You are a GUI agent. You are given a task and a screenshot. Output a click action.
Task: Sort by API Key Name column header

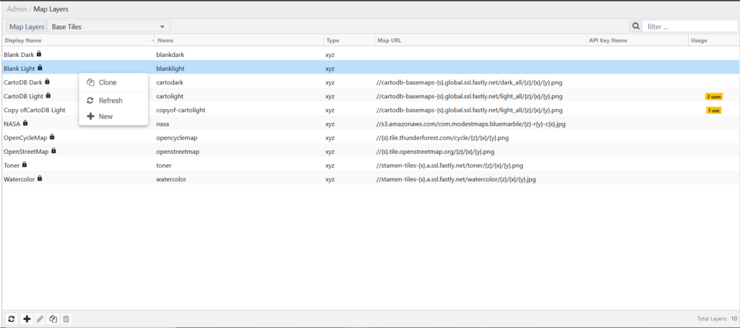click(x=637, y=40)
